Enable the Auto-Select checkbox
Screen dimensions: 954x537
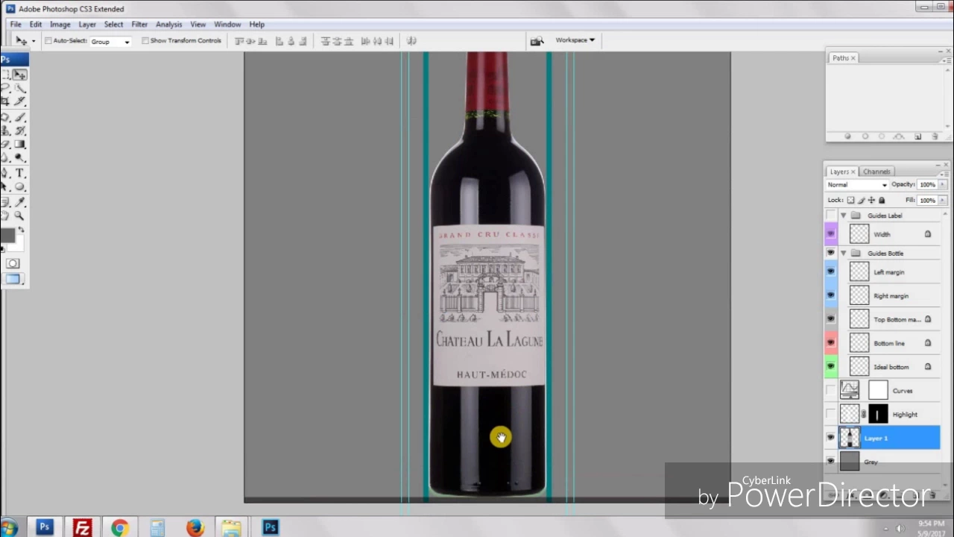(48, 41)
